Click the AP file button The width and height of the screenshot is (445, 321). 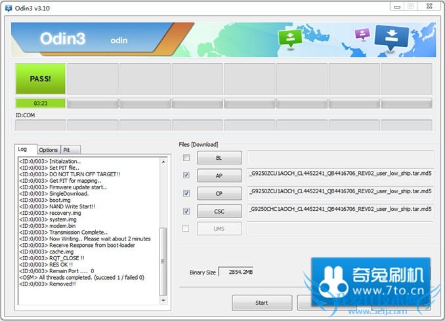click(x=219, y=176)
